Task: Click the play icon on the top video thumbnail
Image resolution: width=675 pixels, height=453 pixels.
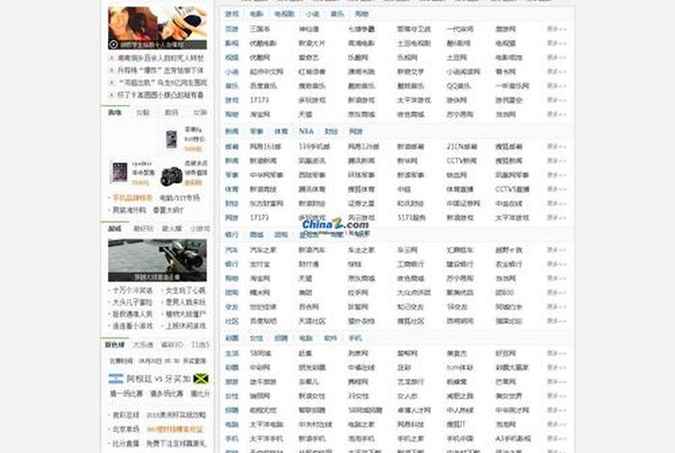Action: click(113, 44)
